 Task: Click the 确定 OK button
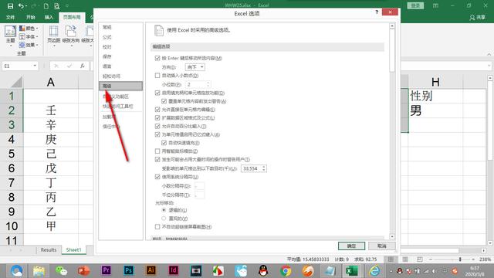click(351, 246)
